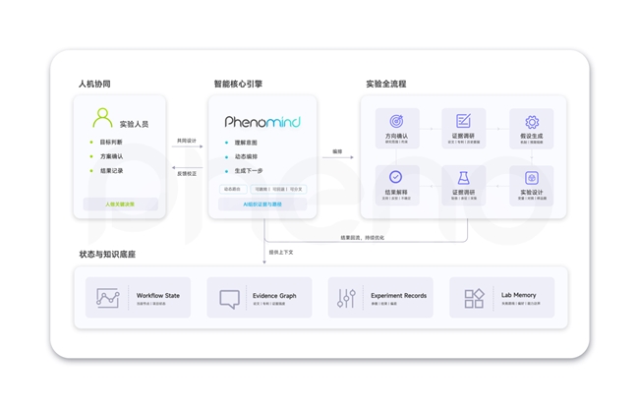Click the 方向确认 step label
Screen dimensions: 639x409
tap(396, 136)
